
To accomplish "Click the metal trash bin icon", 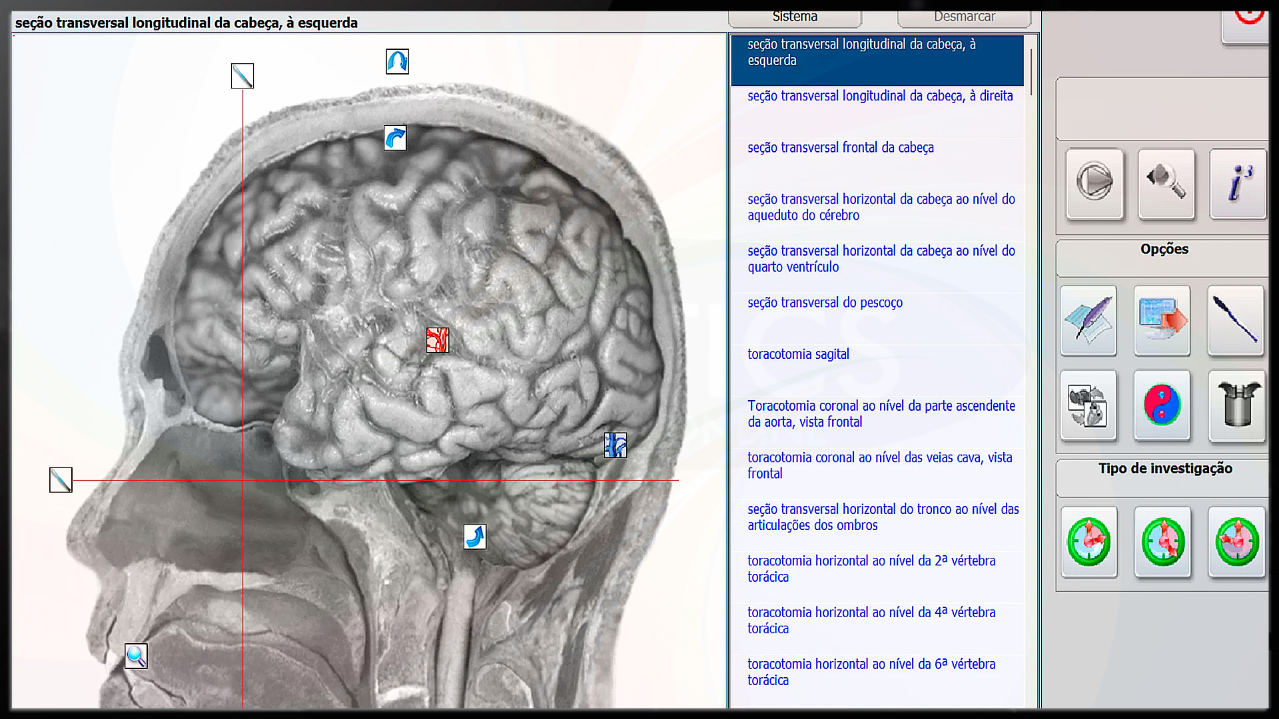I will click(1237, 405).
